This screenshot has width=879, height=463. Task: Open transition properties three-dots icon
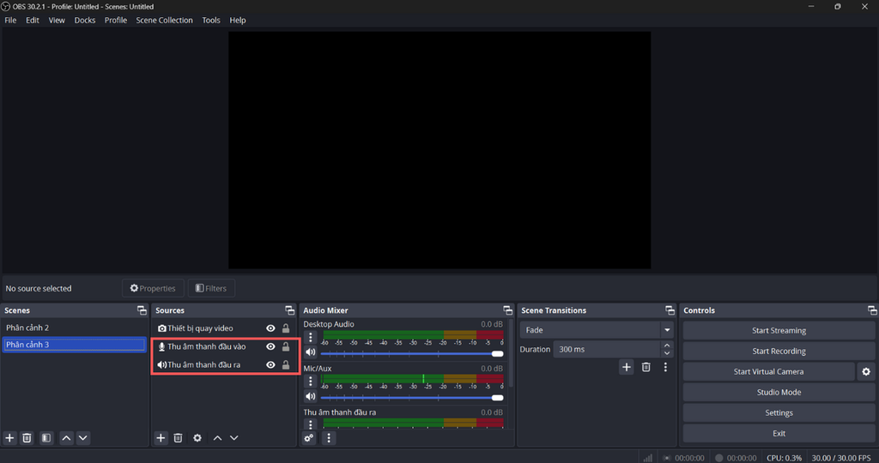click(665, 367)
